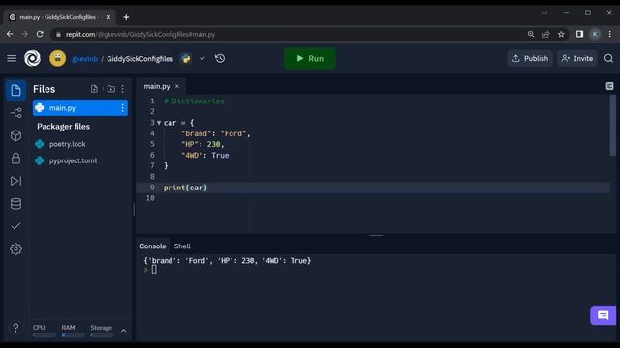Close the main.py browser tab
620x348 pixels.
[108, 17]
